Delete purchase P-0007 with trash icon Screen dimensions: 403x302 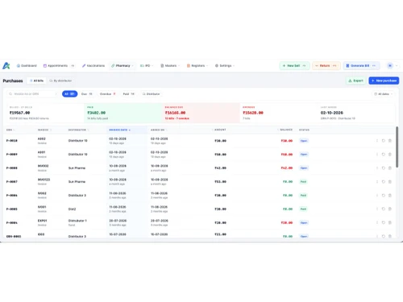point(390,182)
